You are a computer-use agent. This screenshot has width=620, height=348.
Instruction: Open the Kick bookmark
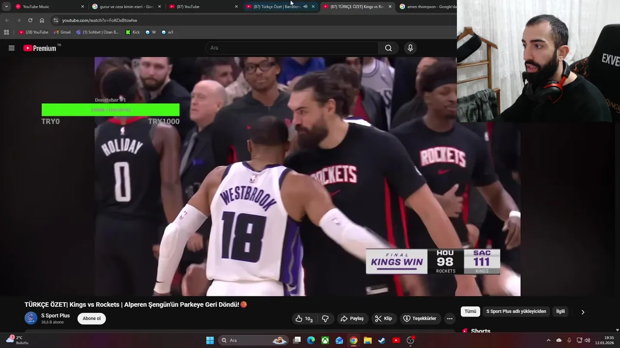click(133, 32)
